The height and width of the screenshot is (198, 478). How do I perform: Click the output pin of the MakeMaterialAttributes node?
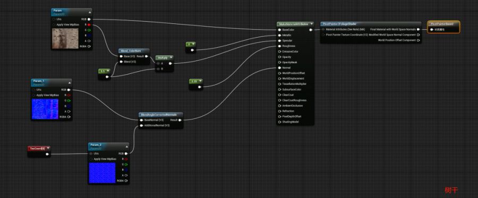(x=311, y=30)
